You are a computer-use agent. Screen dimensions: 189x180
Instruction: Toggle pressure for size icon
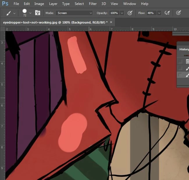[179, 13]
